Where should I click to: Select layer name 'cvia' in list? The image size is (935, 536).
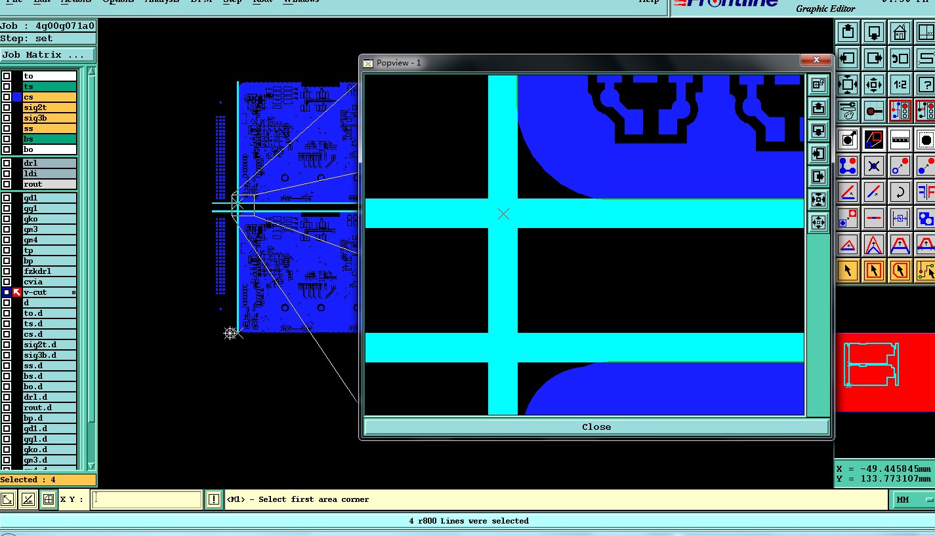click(x=50, y=282)
